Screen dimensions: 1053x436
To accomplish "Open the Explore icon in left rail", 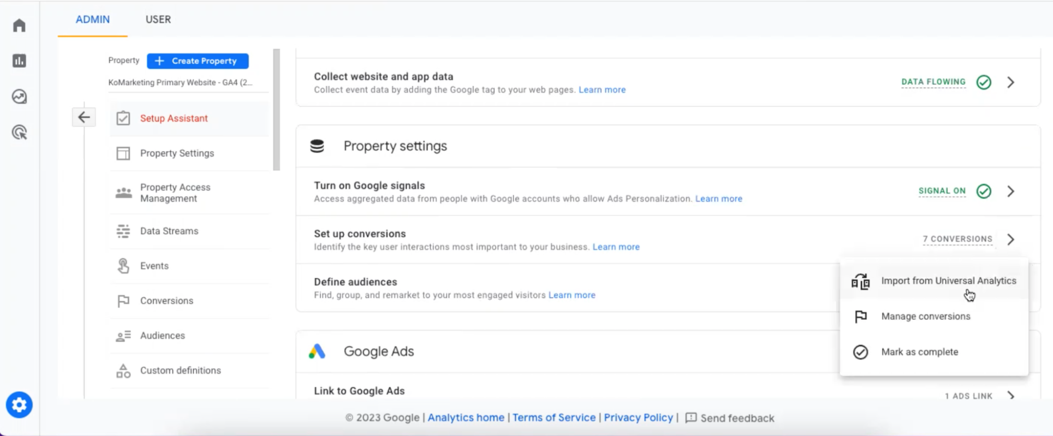I will point(19,97).
